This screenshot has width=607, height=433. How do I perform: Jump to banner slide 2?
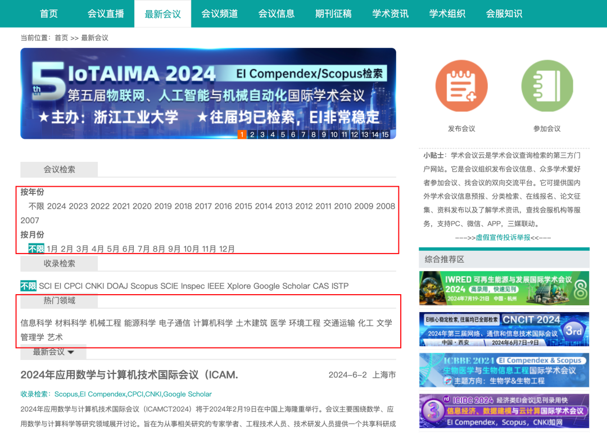[252, 134]
